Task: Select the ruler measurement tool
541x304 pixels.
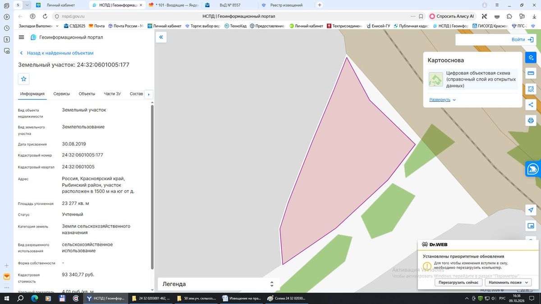Action: (531, 73)
